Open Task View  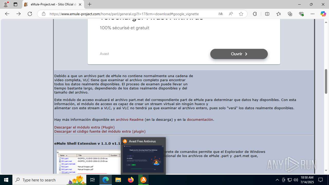click(x=93, y=180)
